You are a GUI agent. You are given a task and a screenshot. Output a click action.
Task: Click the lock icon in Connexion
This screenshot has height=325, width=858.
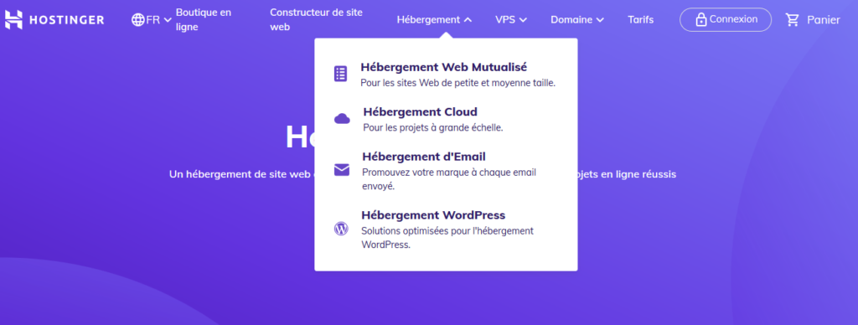click(700, 20)
